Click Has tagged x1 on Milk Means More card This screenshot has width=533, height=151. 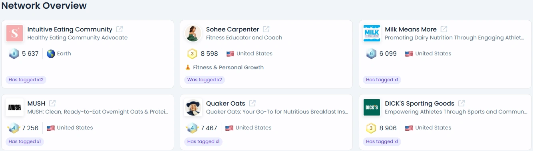coord(382,80)
